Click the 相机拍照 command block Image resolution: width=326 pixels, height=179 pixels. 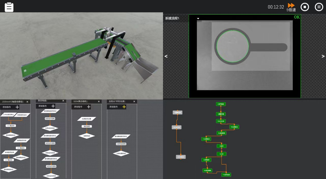coord(87,126)
